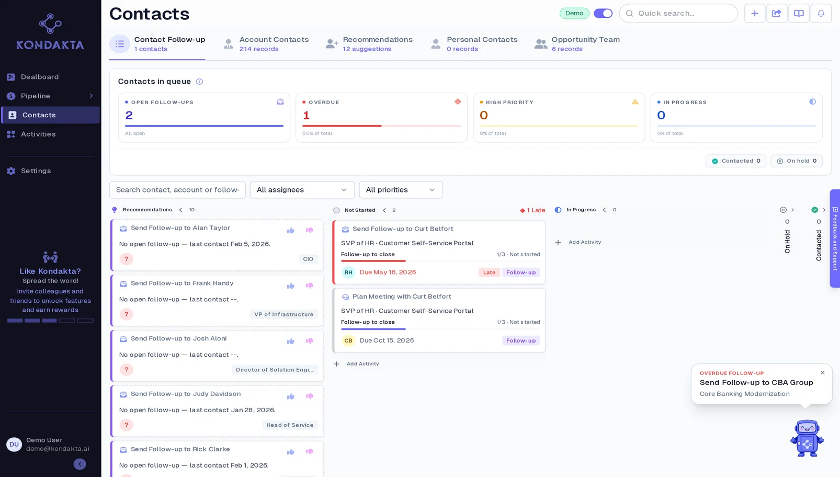Image resolution: width=840 pixels, height=477 pixels.
Task: Open the notifications bell icon
Action: click(821, 14)
